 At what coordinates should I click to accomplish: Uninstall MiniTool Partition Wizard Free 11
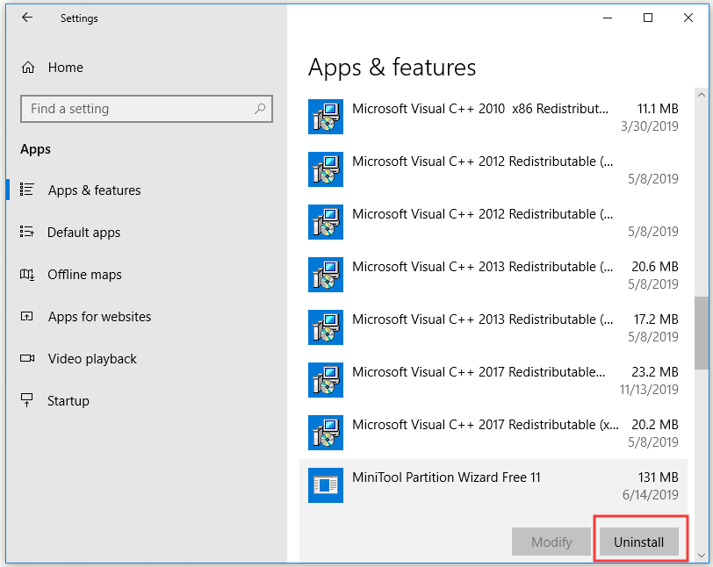pos(639,542)
